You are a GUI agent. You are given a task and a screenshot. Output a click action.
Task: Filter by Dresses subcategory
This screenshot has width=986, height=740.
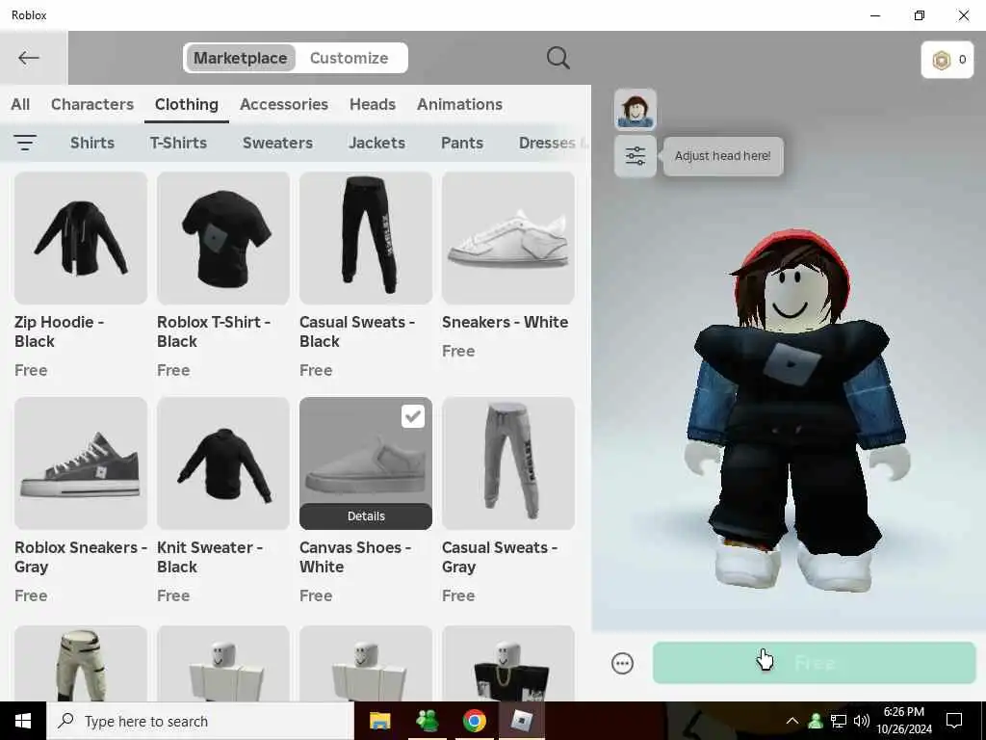(x=547, y=143)
